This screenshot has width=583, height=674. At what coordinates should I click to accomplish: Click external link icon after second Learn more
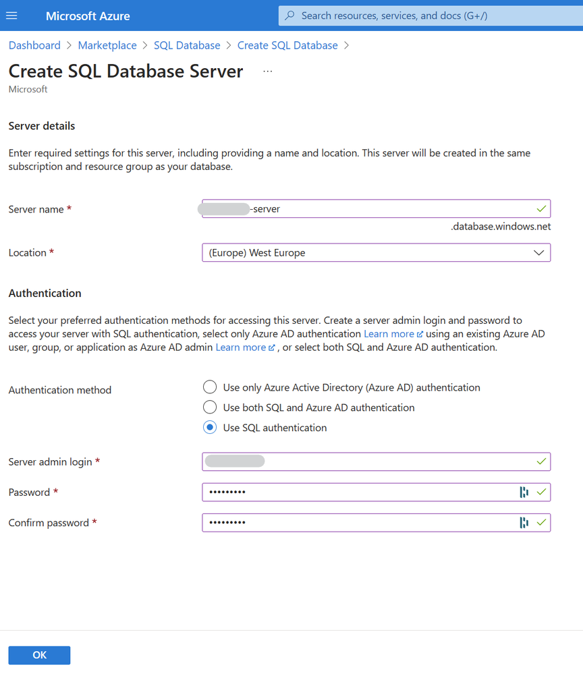(271, 347)
